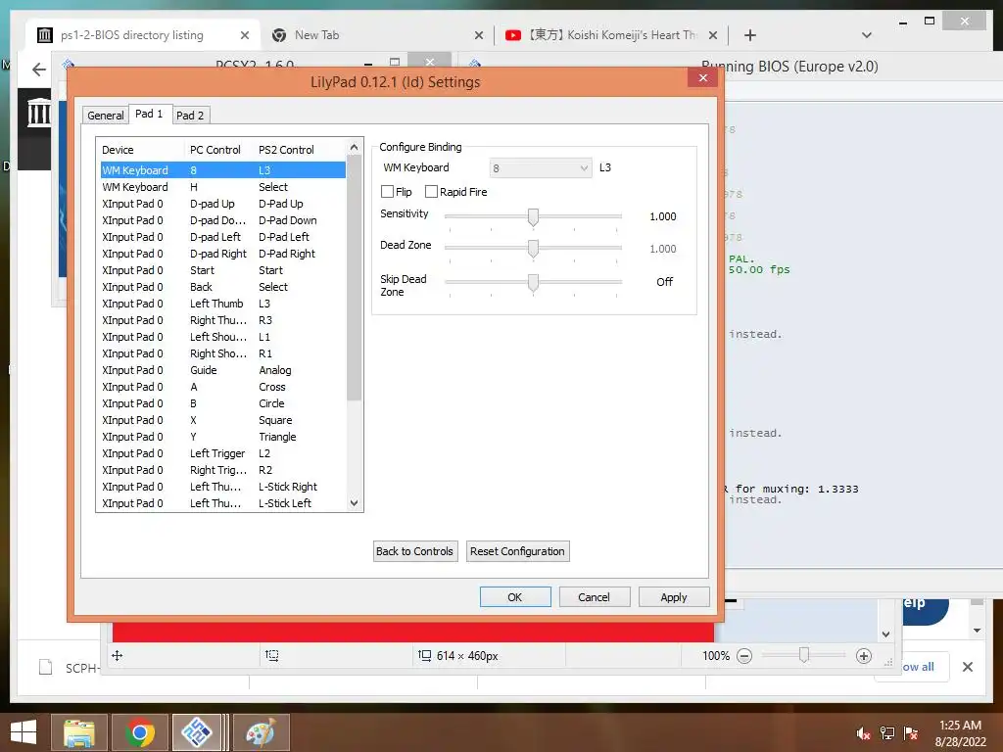Confirm settings with the OK button

pos(515,596)
